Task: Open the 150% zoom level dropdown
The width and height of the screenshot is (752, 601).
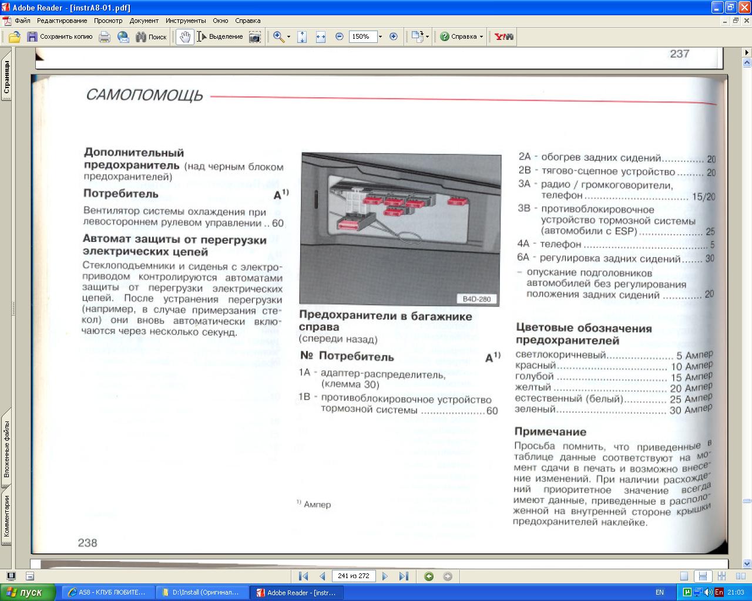Action: coord(380,37)
